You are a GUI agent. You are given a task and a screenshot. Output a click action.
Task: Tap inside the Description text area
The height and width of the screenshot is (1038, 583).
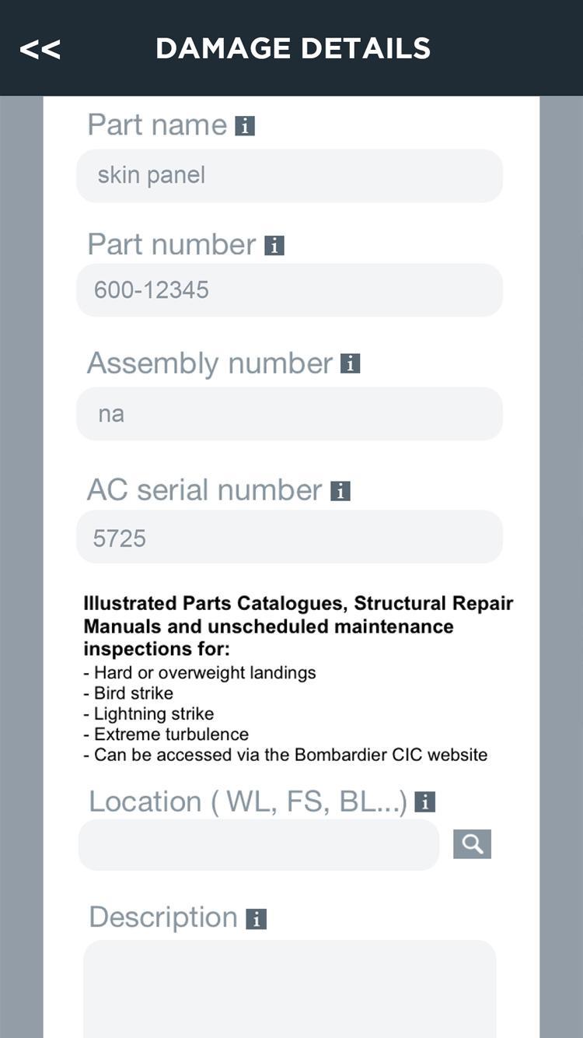pyautogui.click(x=289, y=988)
